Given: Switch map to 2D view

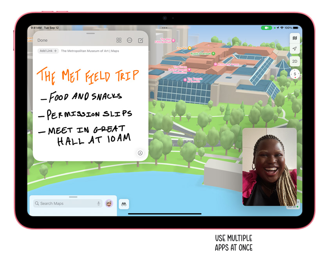Looking at the screenshot, I should [295, 61].
